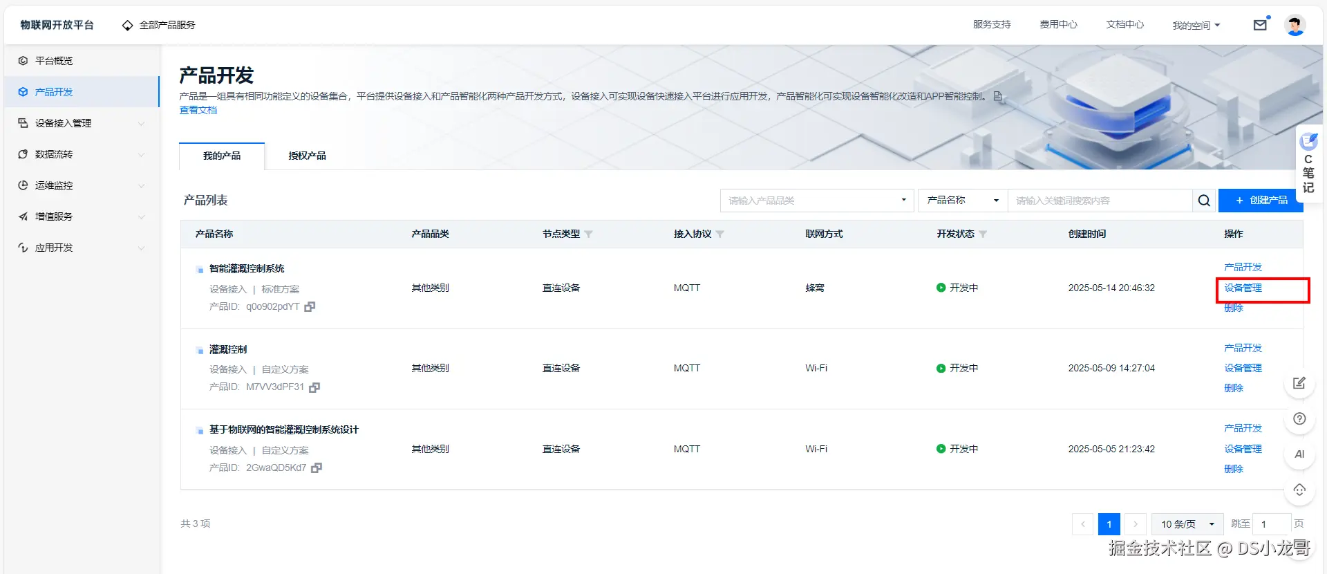Open the floating help question icon
Viewport: 1327px width, 574px height.
pos(1299,419)
